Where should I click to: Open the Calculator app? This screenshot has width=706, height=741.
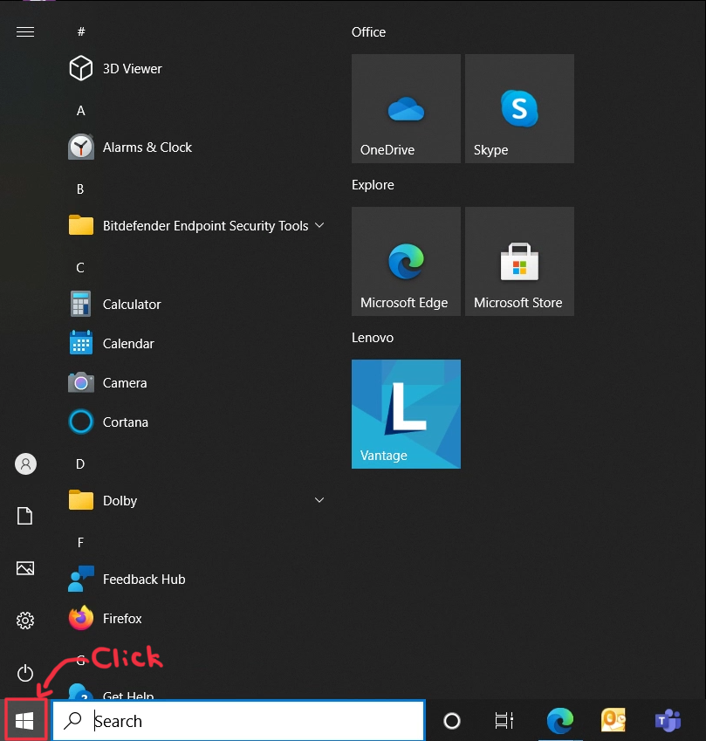click(115, 304)
